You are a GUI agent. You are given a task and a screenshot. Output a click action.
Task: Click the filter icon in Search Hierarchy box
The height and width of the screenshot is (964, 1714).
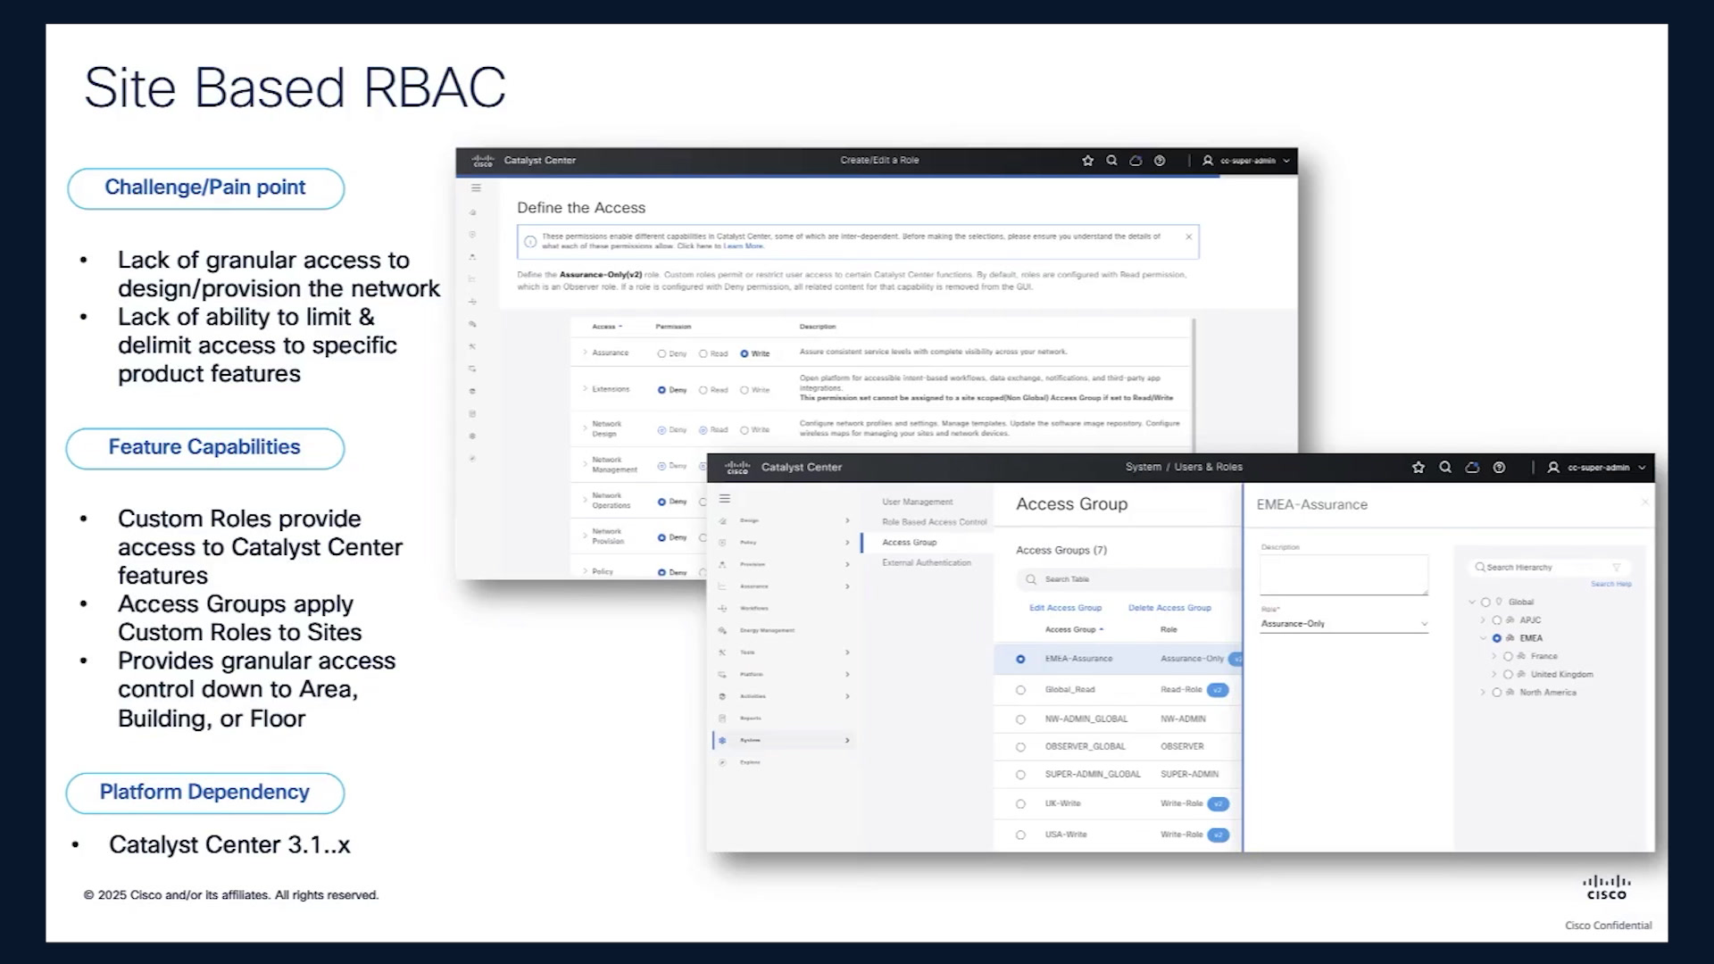coord(1616,568)
